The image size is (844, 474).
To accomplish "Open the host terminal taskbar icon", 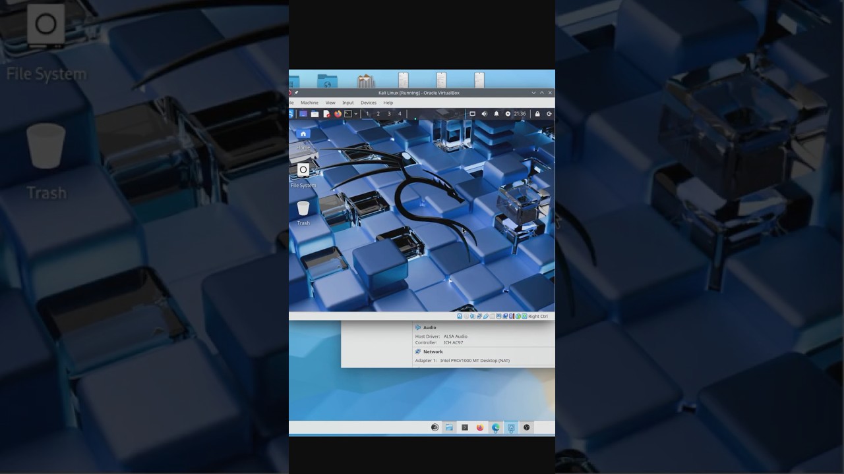I will [x=465, y=427].
